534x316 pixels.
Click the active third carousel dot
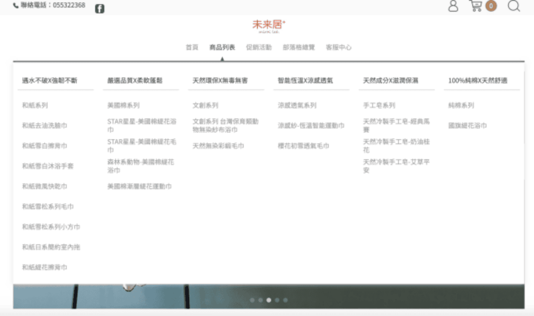click(269, 300)
